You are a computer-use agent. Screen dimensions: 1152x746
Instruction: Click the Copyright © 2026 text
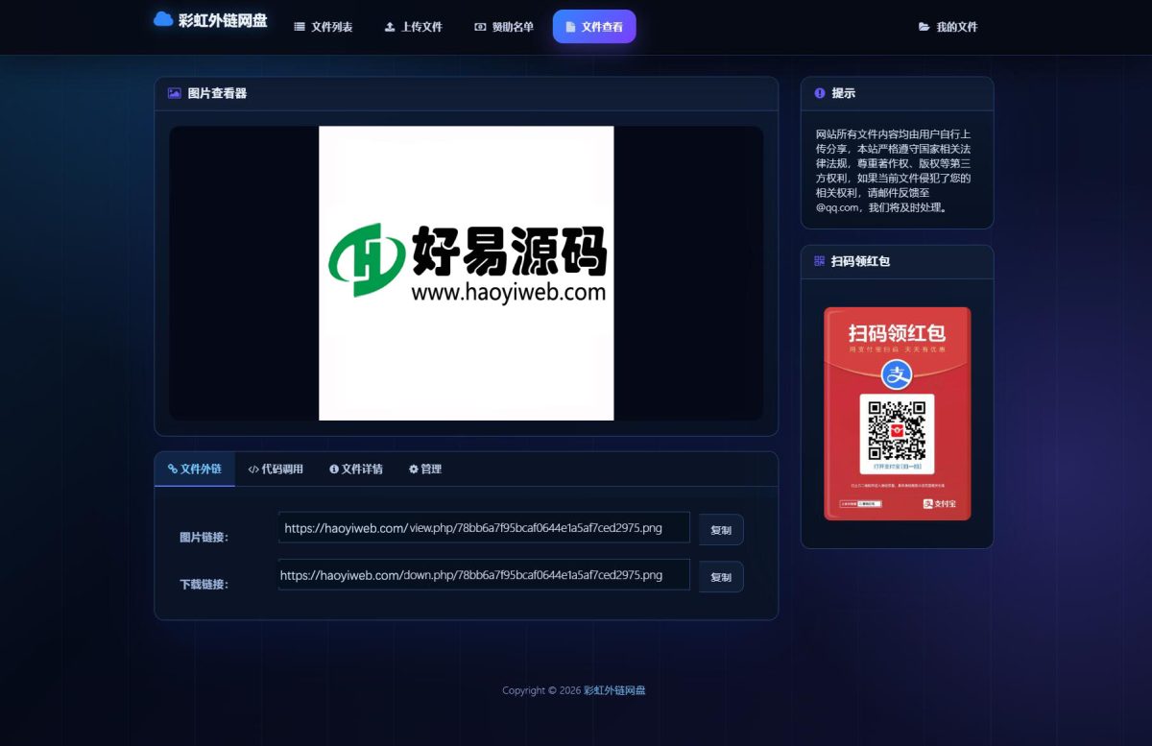(541, 690)
